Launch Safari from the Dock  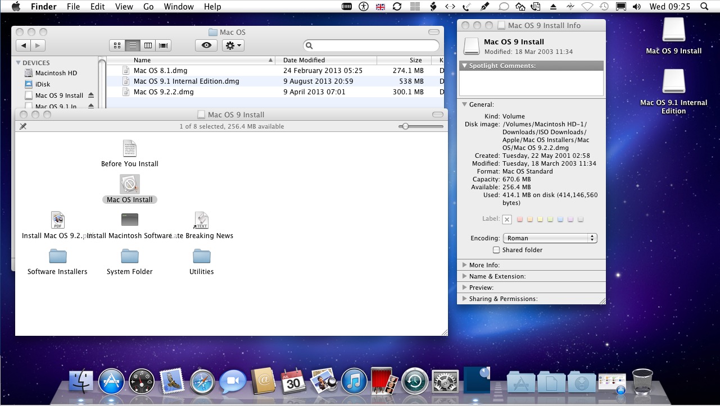(202, 382)
